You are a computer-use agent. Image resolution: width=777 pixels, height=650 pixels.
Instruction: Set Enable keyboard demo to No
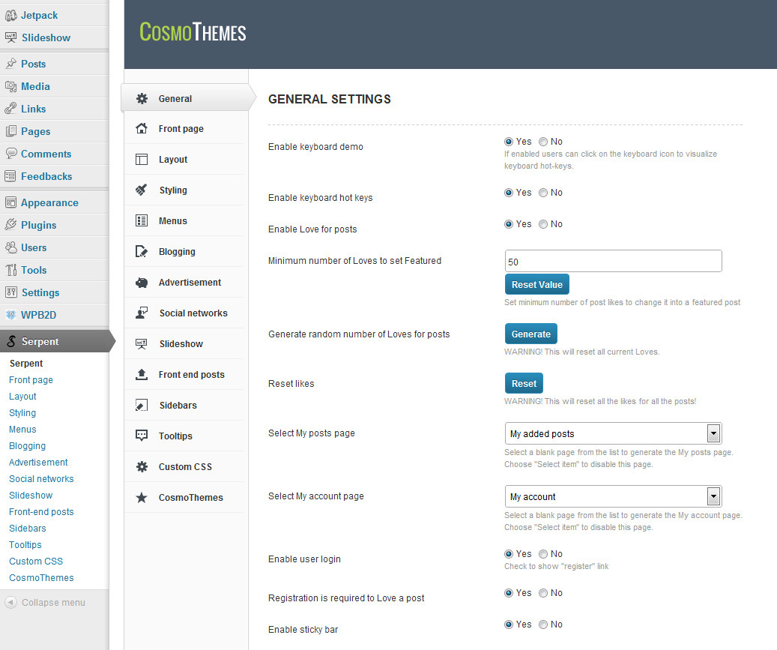543,142
